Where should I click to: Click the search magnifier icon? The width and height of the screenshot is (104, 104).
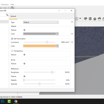7,15
